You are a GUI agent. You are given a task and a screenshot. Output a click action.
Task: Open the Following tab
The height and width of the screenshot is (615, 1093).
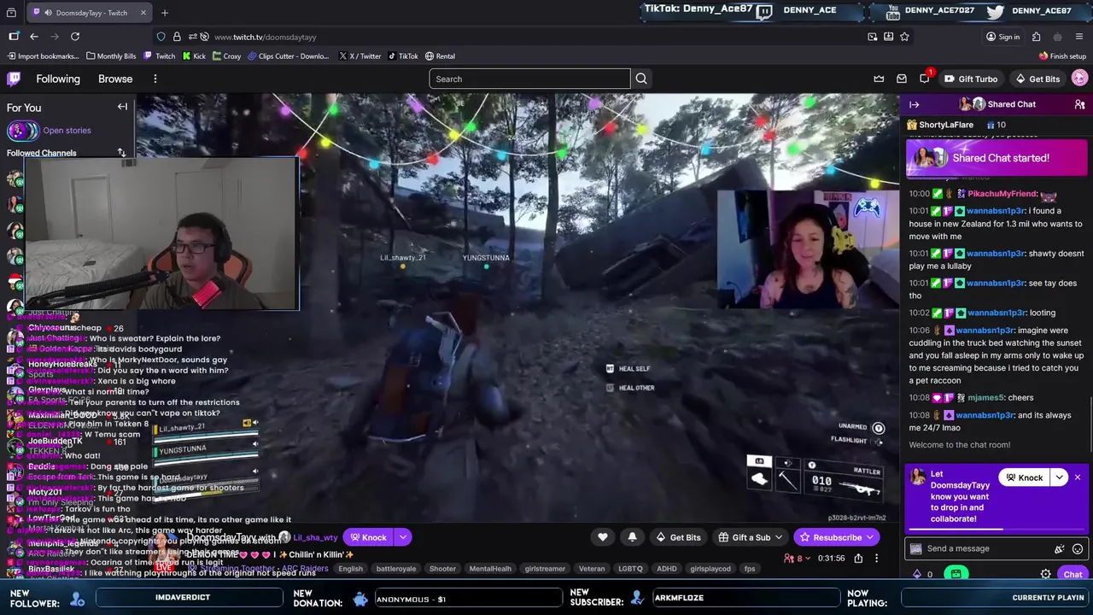(58, 79)
